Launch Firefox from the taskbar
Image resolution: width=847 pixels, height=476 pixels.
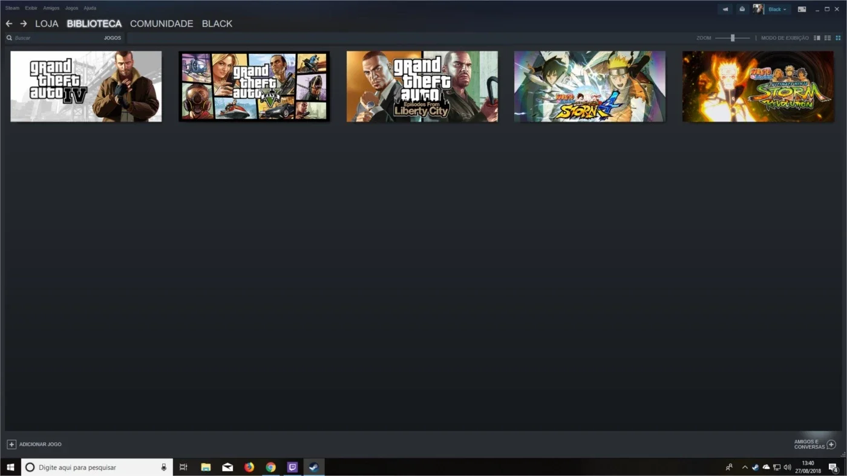(x=249, y=467)
